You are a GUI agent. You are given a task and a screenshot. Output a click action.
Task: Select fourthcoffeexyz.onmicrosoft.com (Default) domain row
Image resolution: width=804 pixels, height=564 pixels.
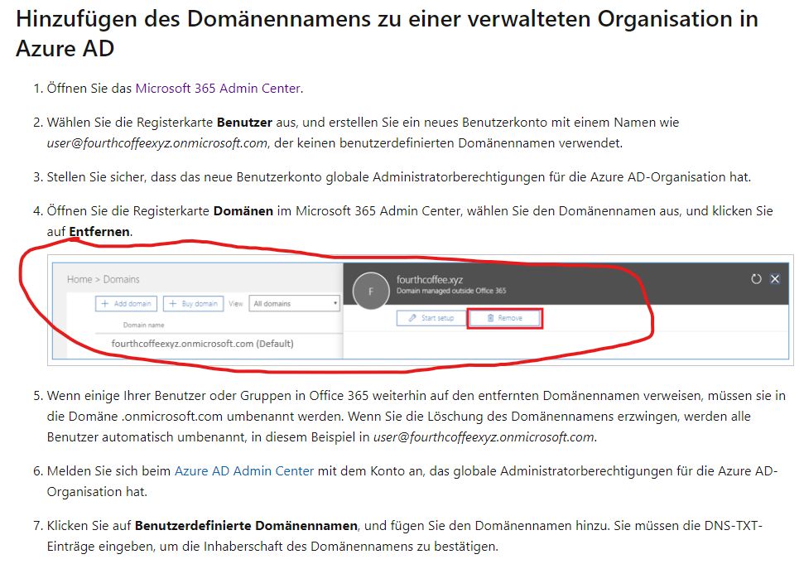pyautogui.click(x=203, y=344)
